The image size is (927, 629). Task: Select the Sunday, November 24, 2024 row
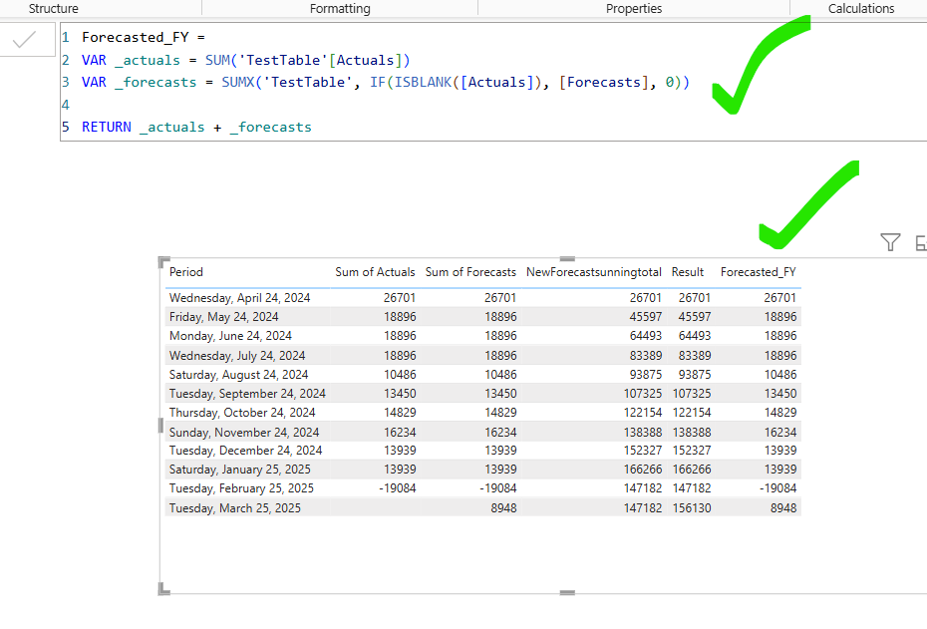pos(483,433)
